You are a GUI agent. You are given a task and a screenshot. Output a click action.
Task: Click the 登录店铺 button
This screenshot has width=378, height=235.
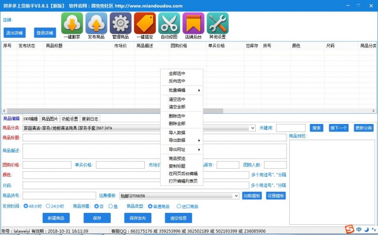click(x=45, y=33)
